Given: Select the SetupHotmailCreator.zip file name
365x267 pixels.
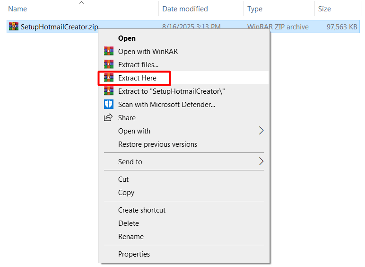Looking at the screenshot, I should tap(60, 27).
